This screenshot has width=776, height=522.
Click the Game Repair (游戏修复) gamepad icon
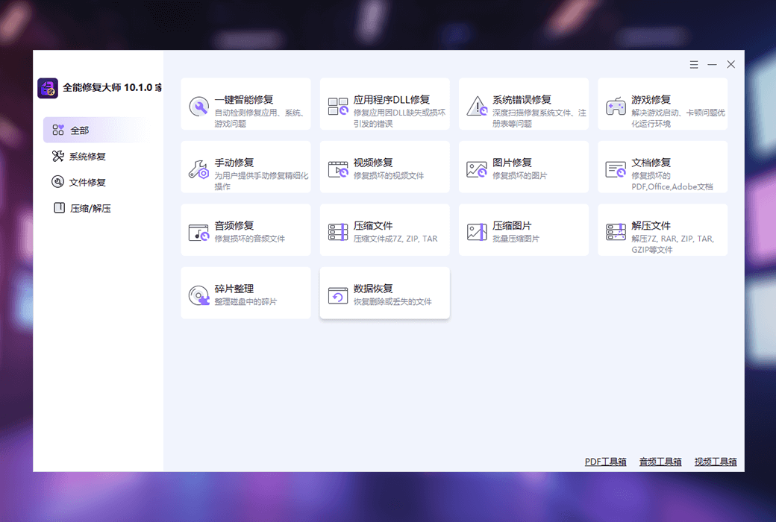point(616,106)
